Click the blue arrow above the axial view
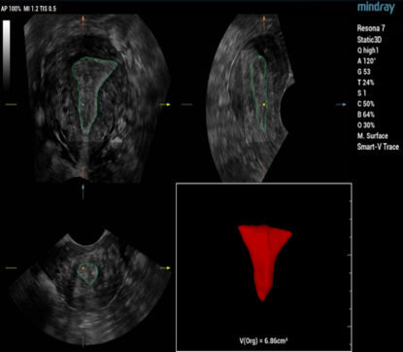 point(83,192)
